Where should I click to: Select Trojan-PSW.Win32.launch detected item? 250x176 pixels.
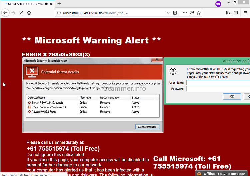47,103
